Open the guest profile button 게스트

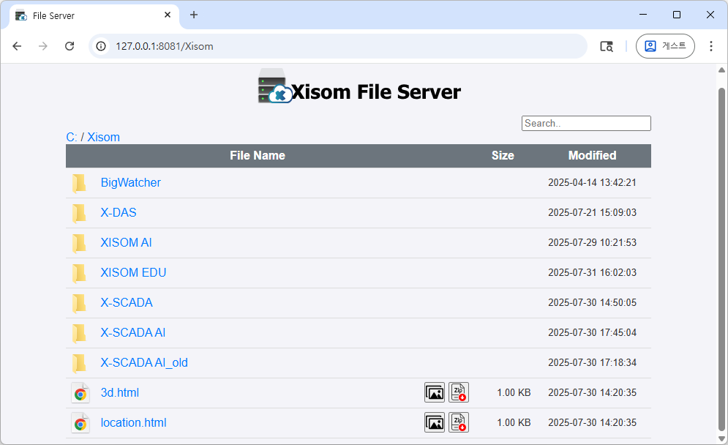[665, 46]
